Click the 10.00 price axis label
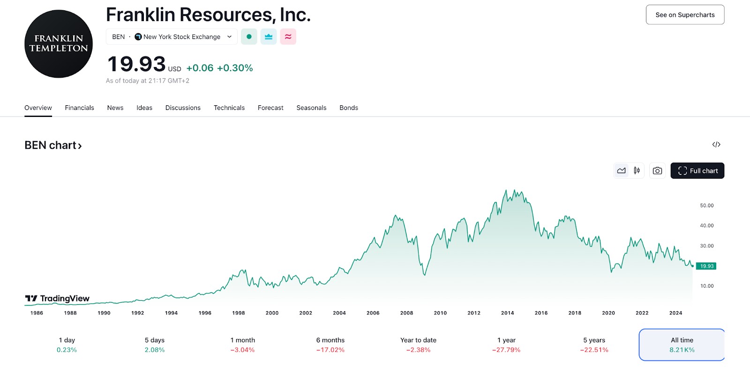The width and height of the screenshot is (750, 371). click(707, 286)
